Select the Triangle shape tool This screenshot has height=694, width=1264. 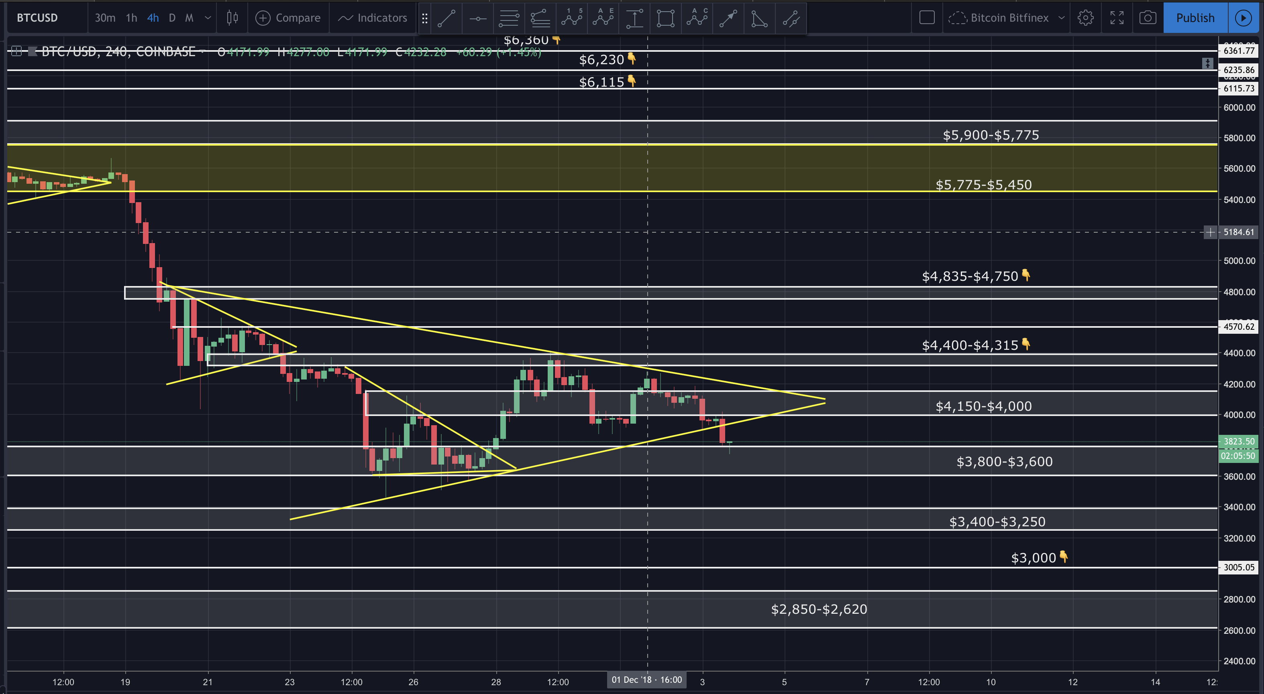[759, 18]
